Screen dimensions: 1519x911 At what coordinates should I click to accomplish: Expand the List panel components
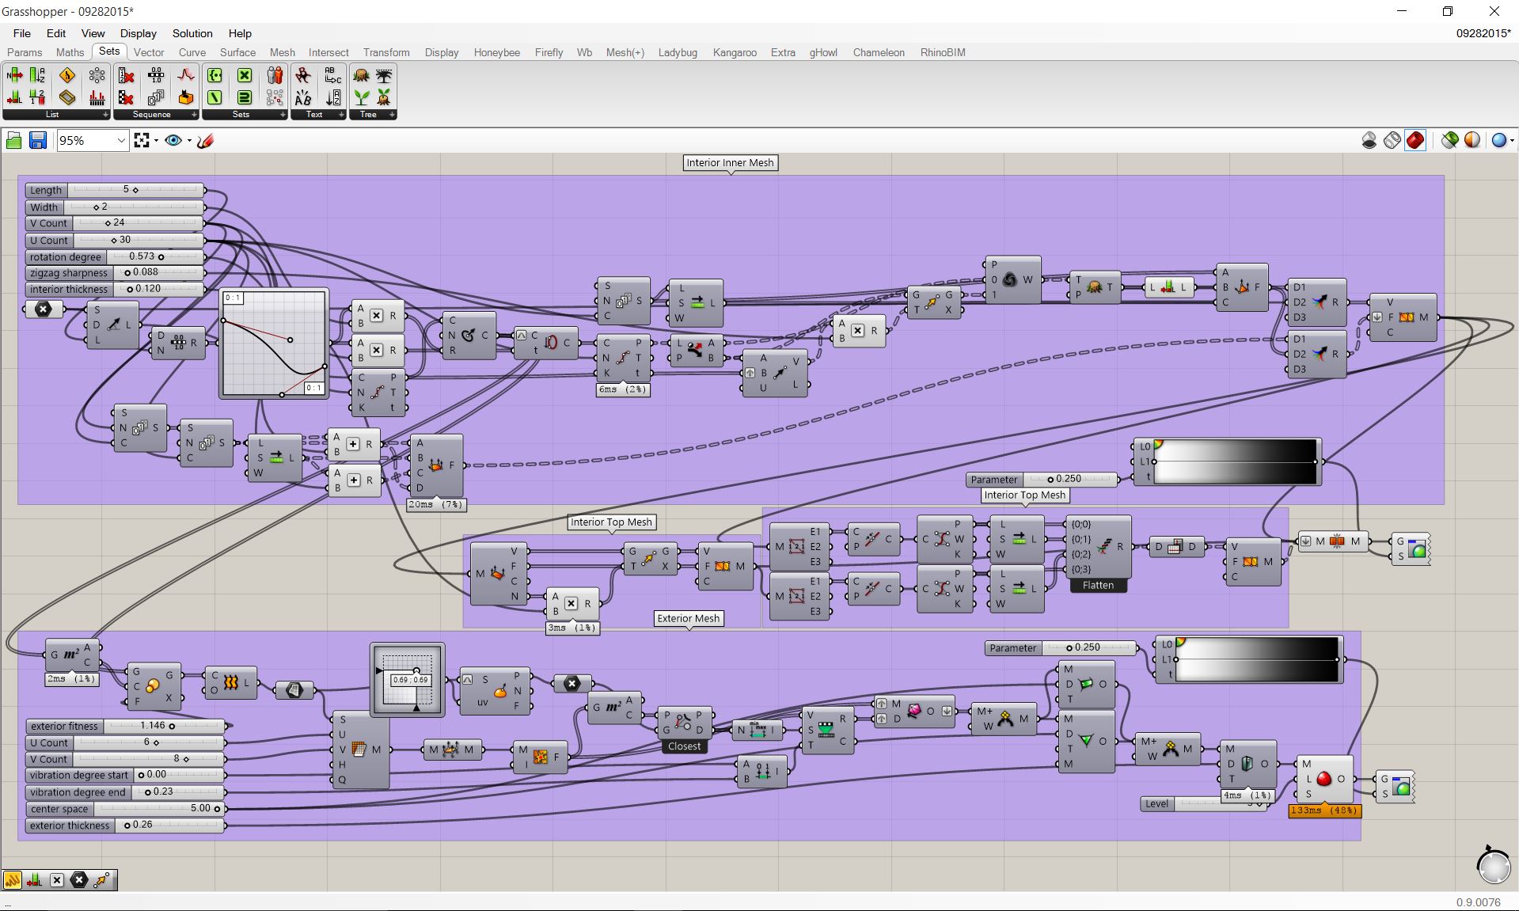click(105, 115)
